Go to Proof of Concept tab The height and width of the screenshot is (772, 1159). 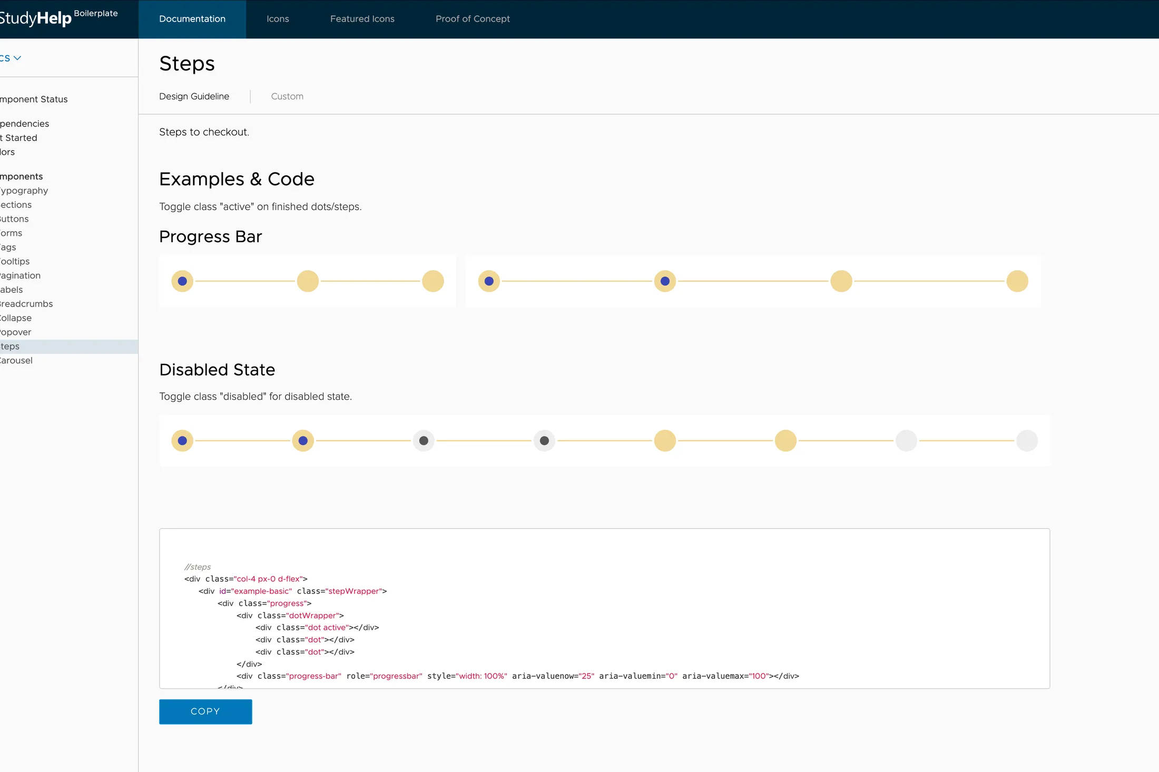[473, 19]
